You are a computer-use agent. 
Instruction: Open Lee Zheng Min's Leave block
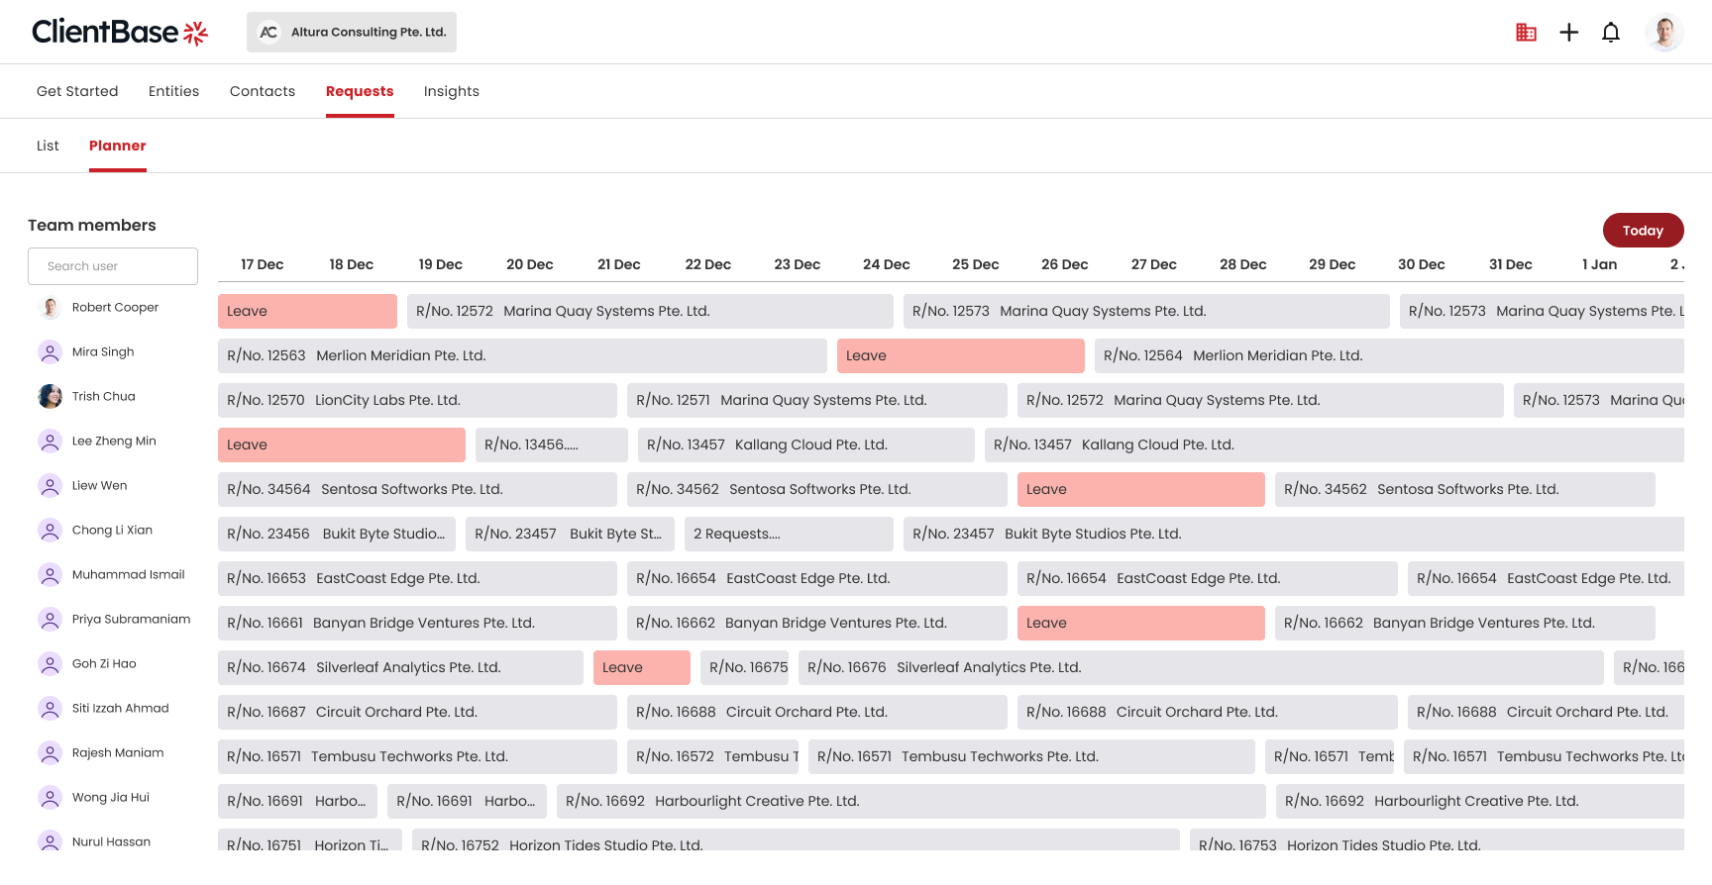click(342, 444)
